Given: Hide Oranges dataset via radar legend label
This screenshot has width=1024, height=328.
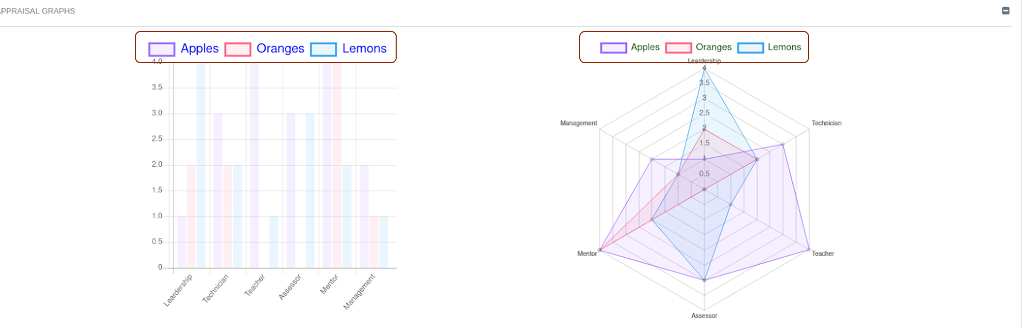Looking at the screenshot, I should tap(713, 48).
